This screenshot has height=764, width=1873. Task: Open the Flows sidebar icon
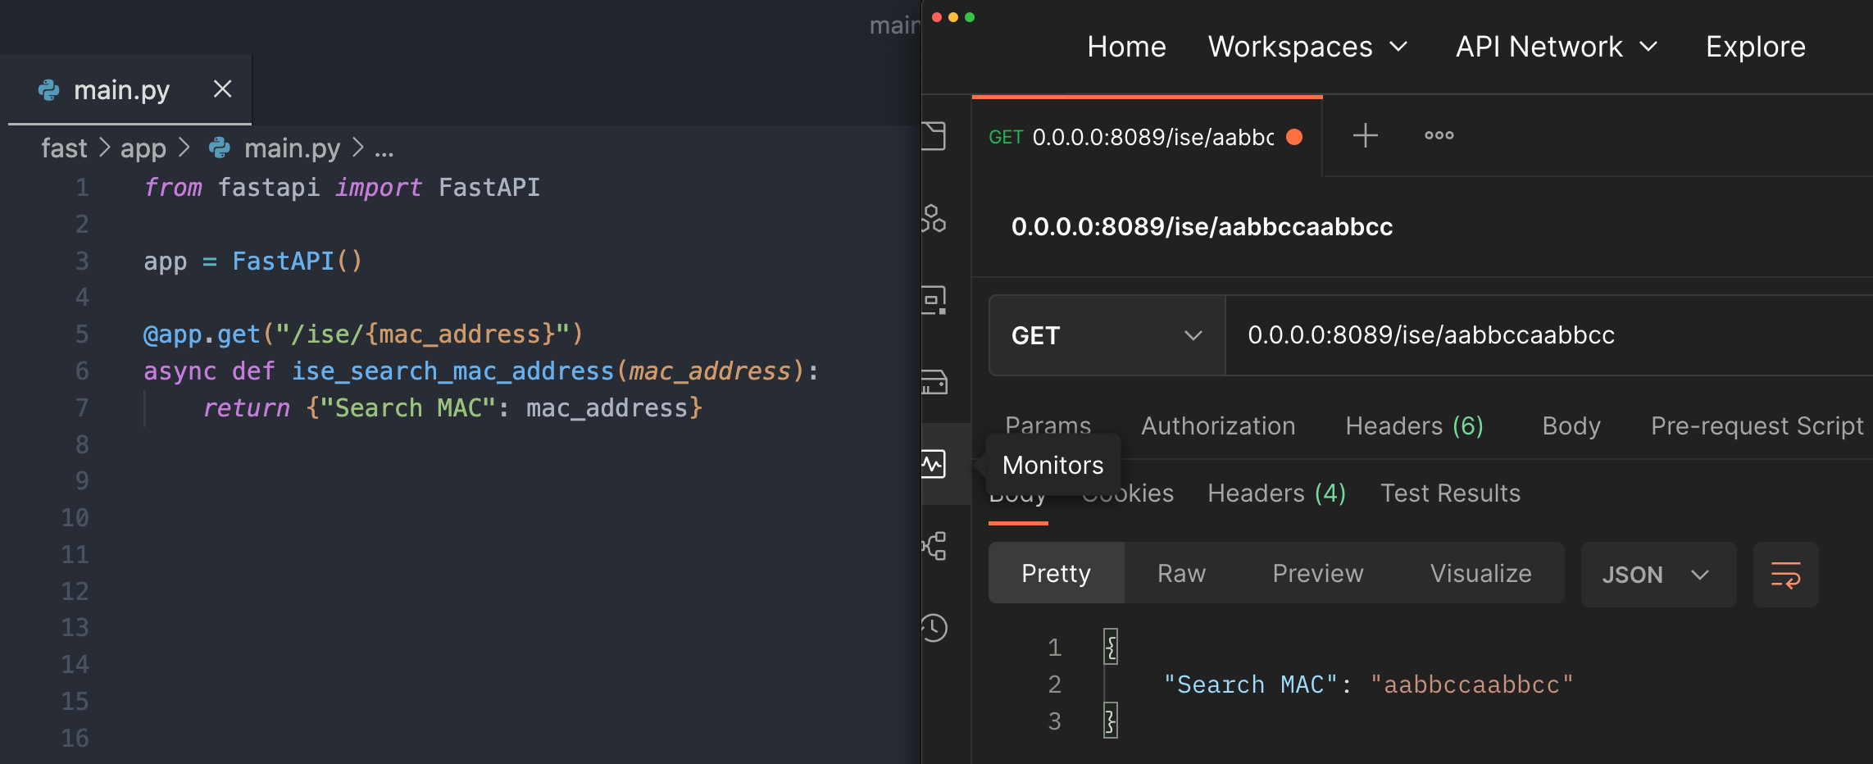pyautogui.click(x=934, y=546)
